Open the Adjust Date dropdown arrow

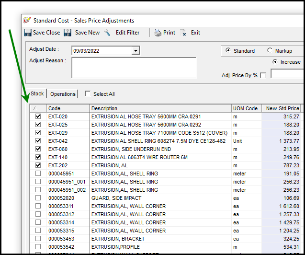[x=136, y=51]
